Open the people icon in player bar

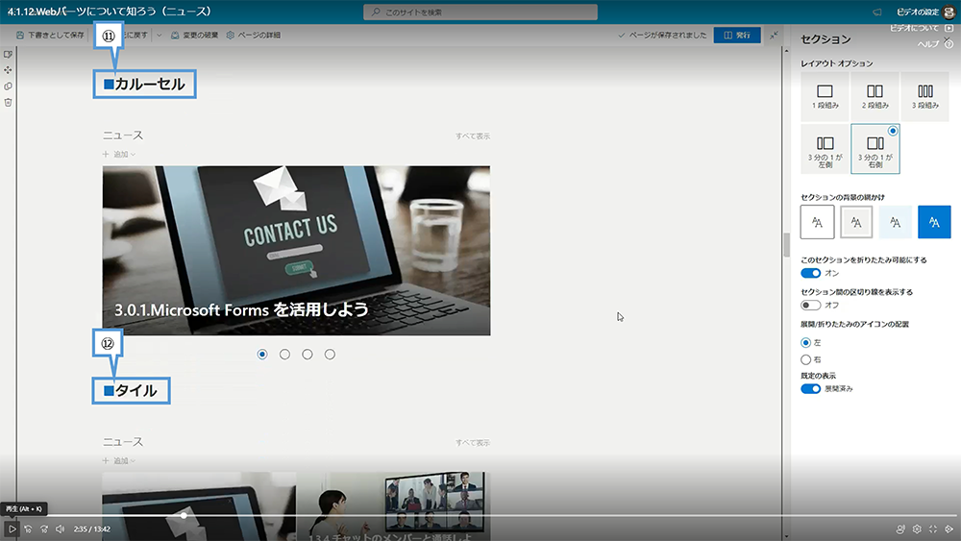900,529
